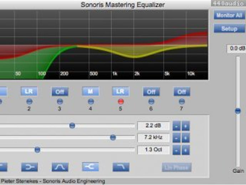This screenshot has width=246, height=185.
Task: Choose the low shelf filter shape icon
Action: coord(30,167)
